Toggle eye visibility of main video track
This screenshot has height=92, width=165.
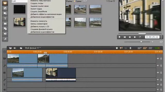click(x=158, y=59)
